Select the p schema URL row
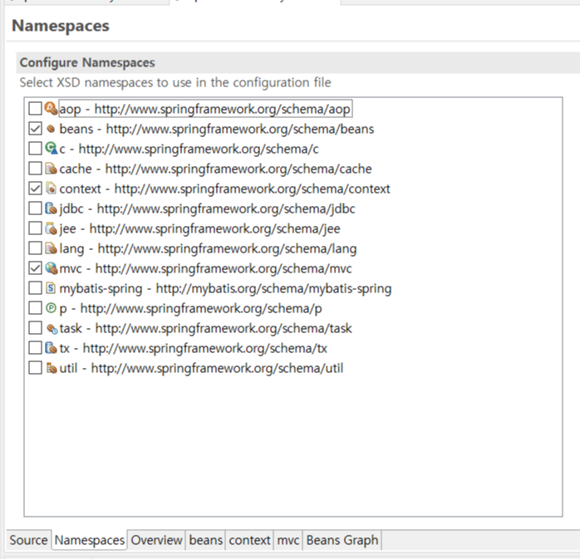 [190, 309]
